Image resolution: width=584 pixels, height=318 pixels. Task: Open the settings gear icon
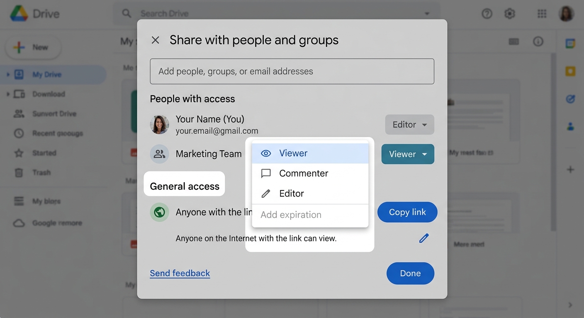coord(509,14)
